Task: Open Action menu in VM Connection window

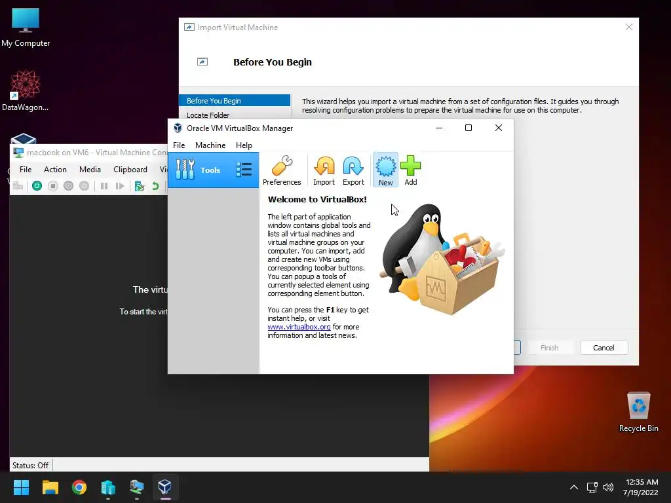Action: click(x=55, y=170)
